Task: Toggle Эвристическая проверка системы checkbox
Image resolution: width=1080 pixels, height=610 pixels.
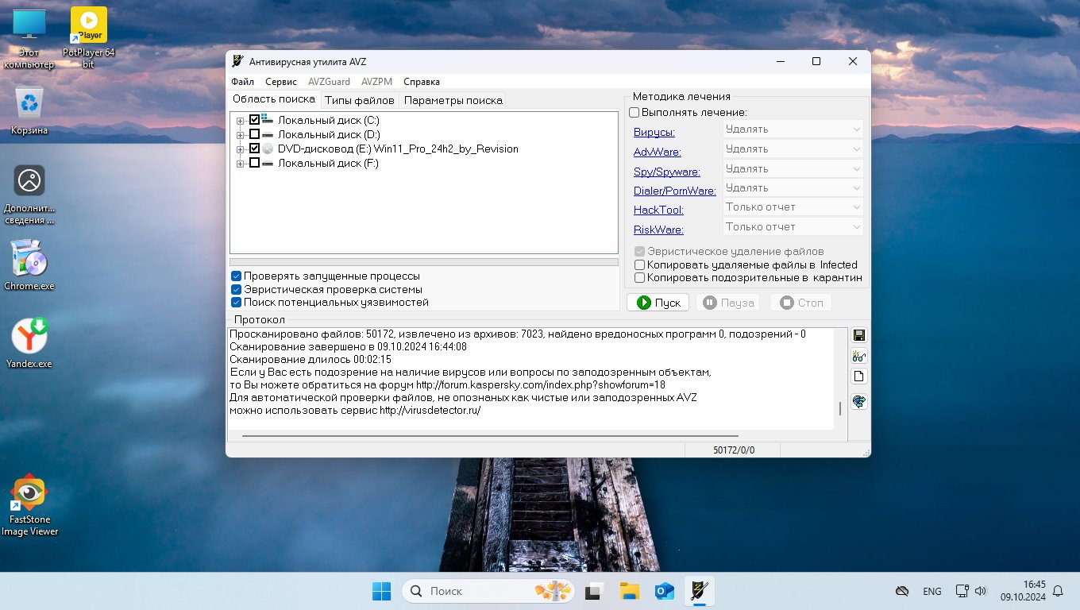Action: pos(237,290)
